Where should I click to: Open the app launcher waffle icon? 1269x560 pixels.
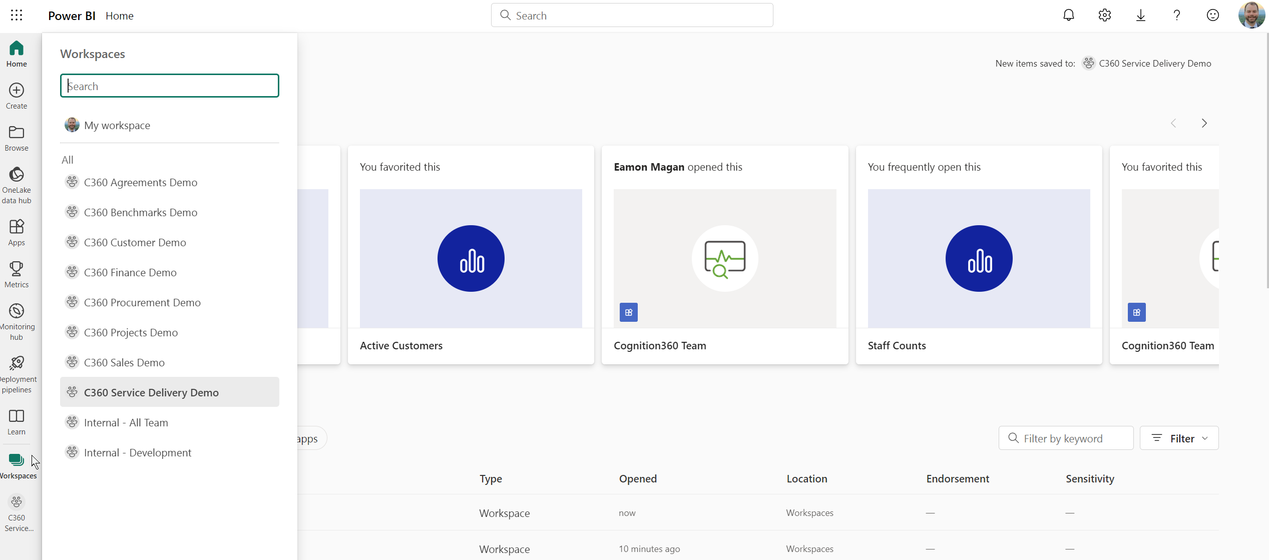[x=17, y=16]
